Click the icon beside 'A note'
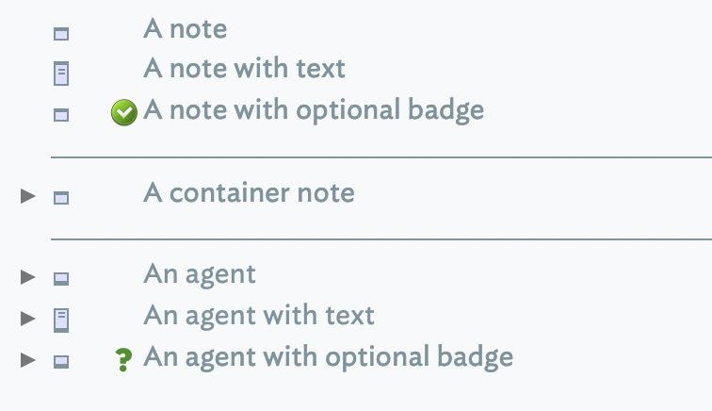 (61, 35)
